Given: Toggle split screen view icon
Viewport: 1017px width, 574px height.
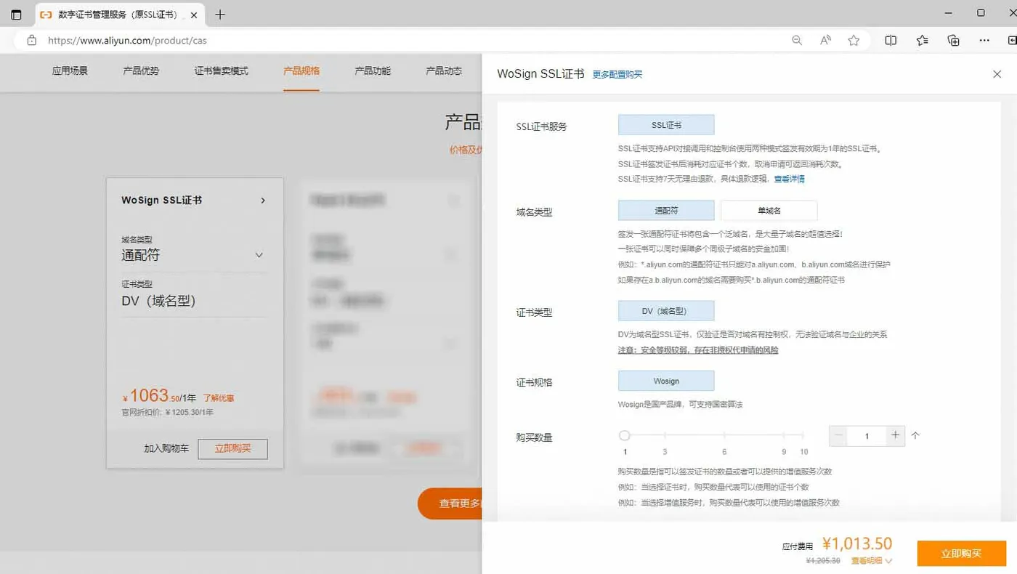Looking at the screenshot, I should click(x=891, y=41).
